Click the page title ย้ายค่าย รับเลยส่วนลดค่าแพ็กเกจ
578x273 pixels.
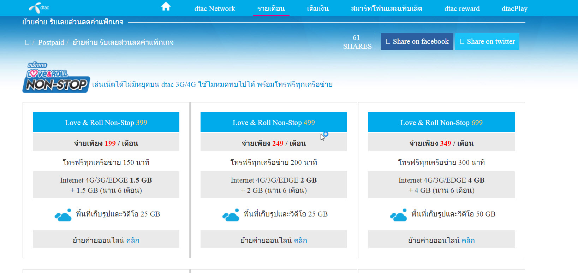point(73,22)
